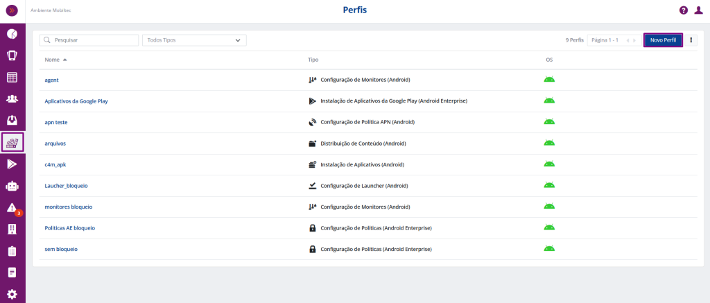This screenshot has height=303, width=710.
Task: Open alerts warning icon with badge
Action: [x=12, y=207]
